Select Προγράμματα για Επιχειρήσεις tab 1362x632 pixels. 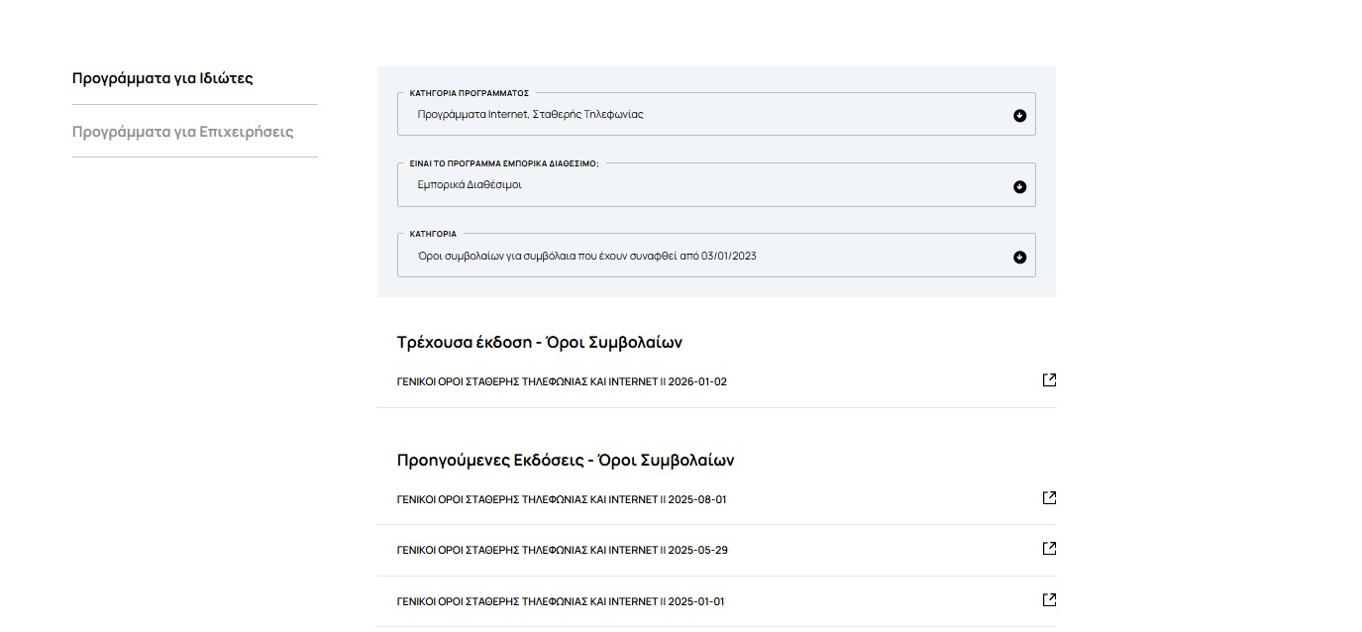183,132
